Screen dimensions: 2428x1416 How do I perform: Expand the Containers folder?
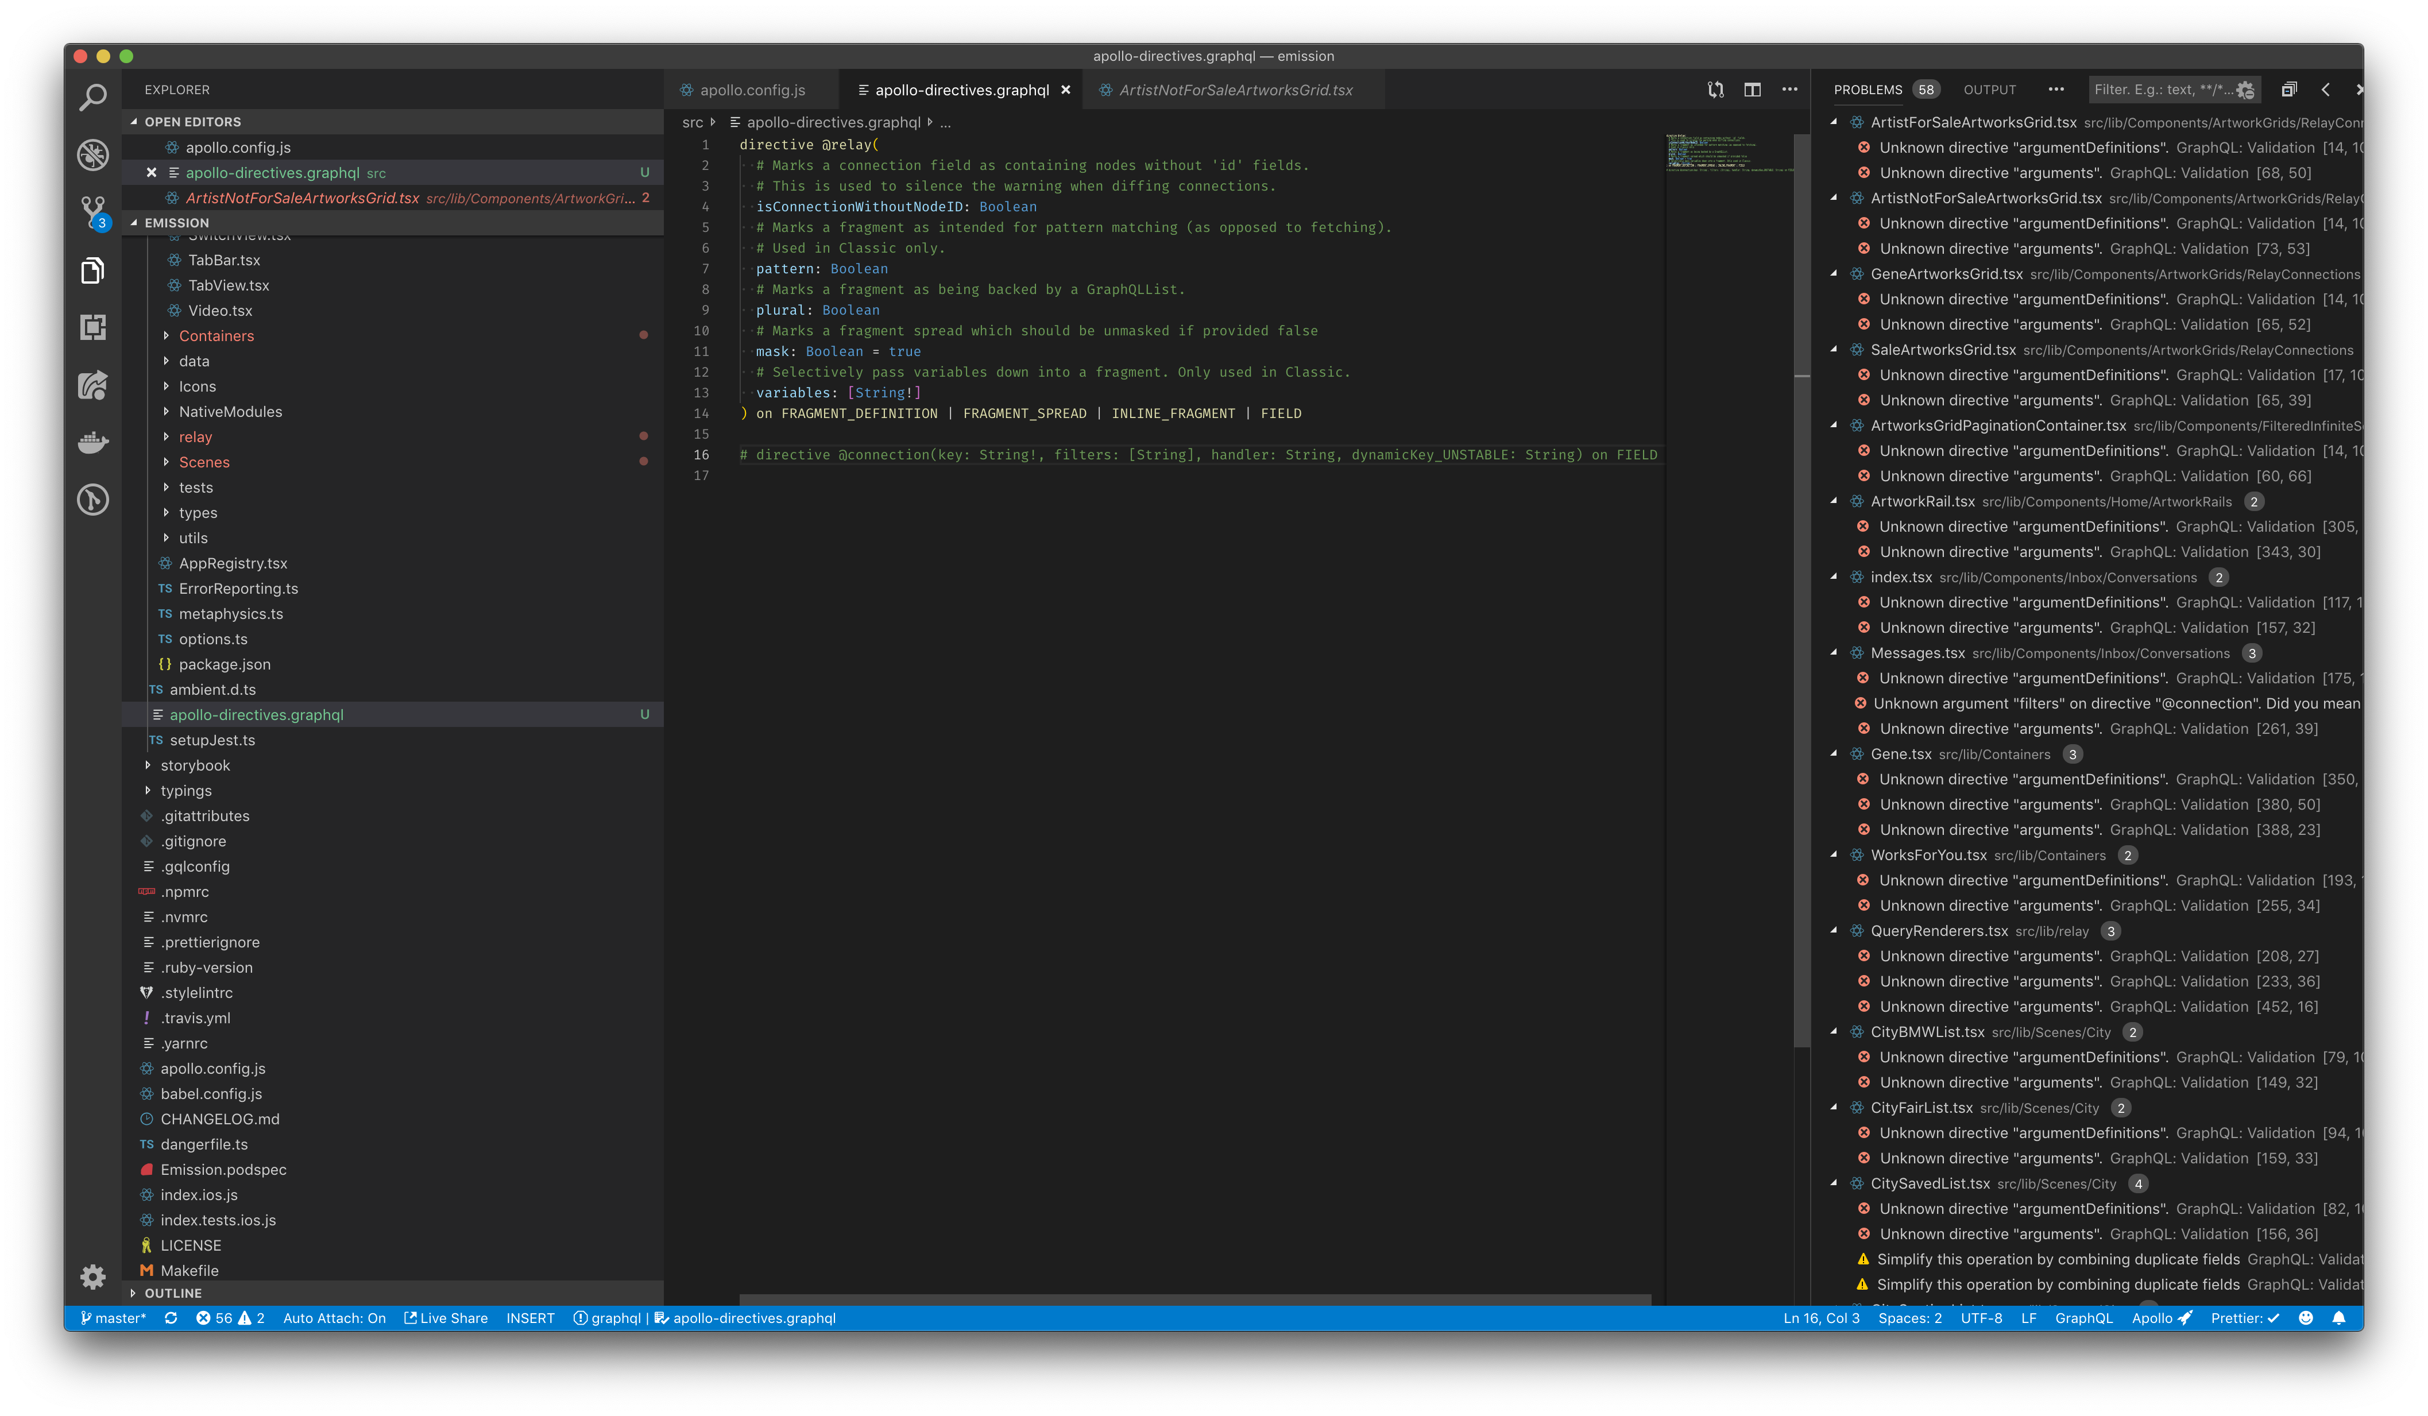point(216,335)
